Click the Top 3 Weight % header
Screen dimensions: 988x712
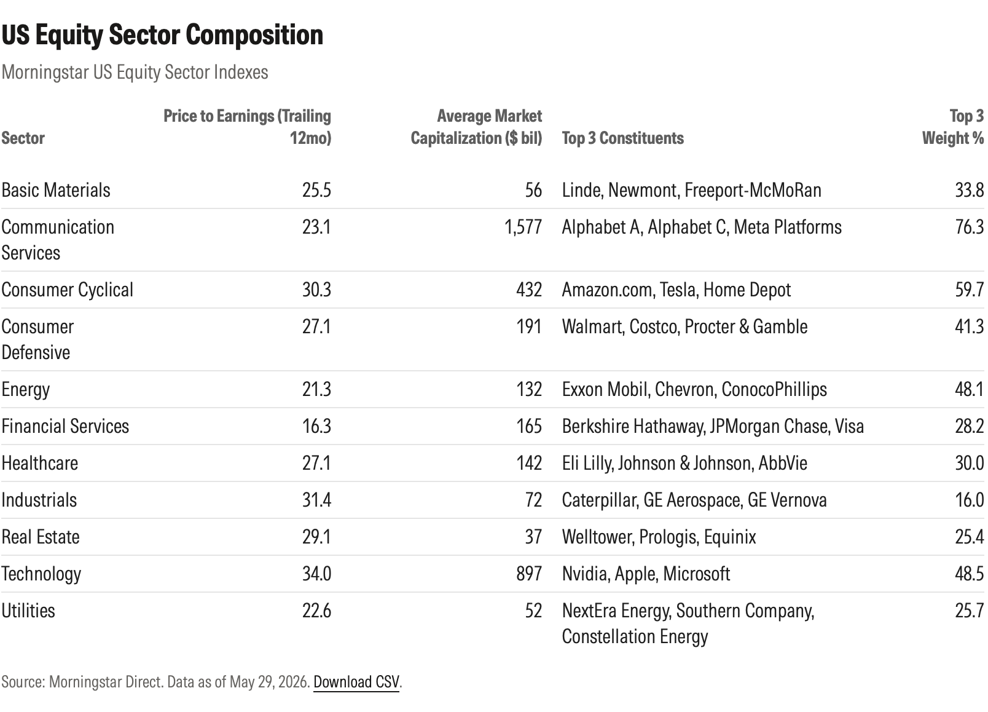[953, 127]
